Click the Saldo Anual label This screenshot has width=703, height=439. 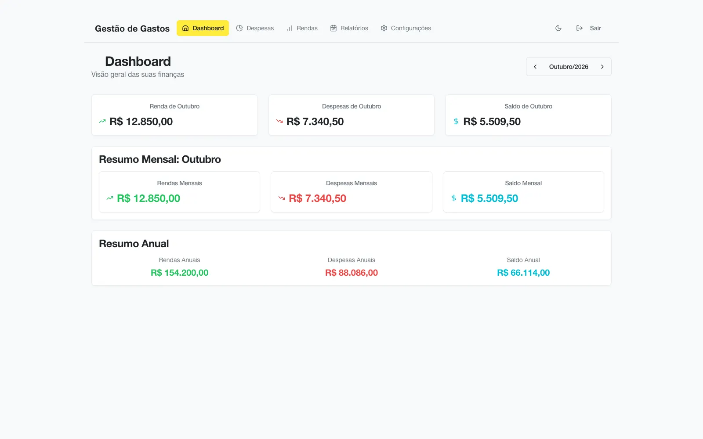coord(523,260)
